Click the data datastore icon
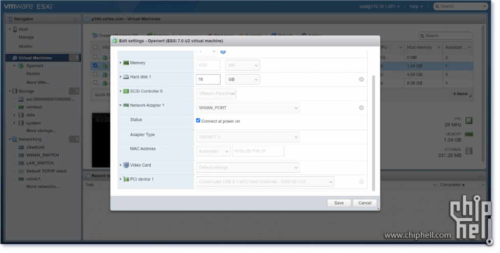The image size is (500, 253). point(21,115)
